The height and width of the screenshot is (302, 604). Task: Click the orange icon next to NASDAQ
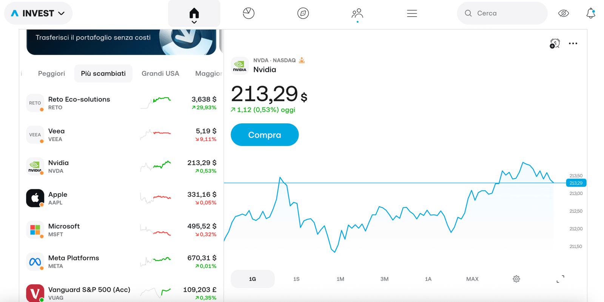[x=302, y=60]
